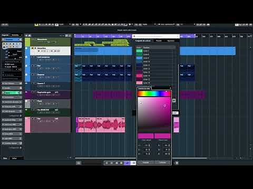Select the purple event on the purple track
The image size is (253, 189).
click(112, 95)
